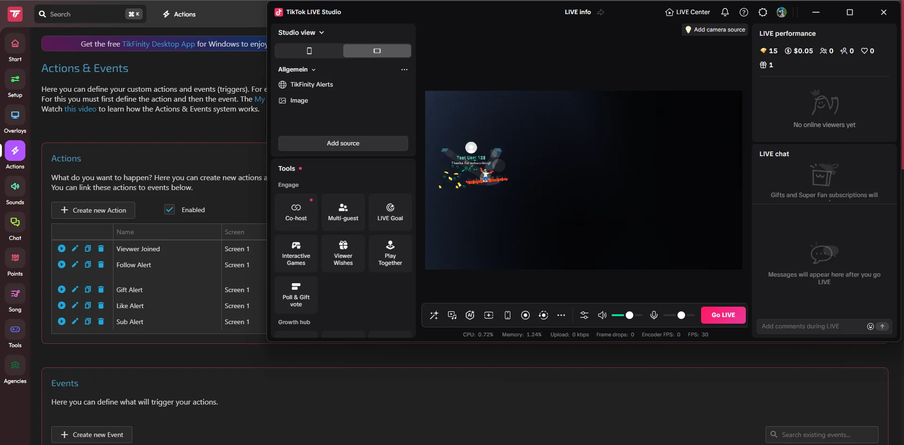Click the Add source button
The width and height of the screenshot is (904, 445).
point(343,143)
